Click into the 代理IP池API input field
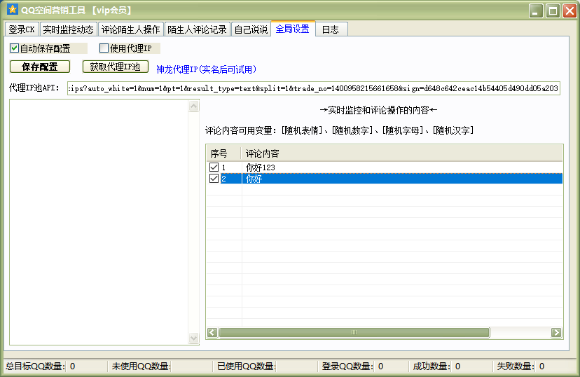This screenshot has height=377, width=580. (313, 88)
